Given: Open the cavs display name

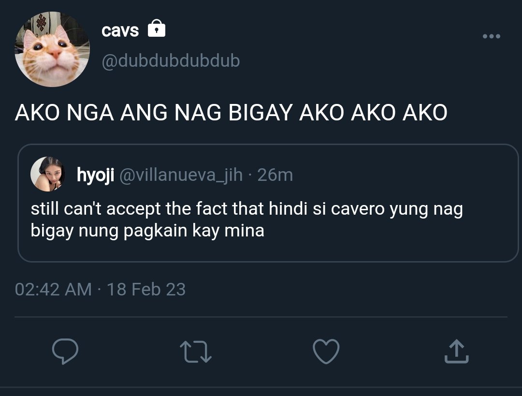Looking at the screenshot, I should coord(120,30).
